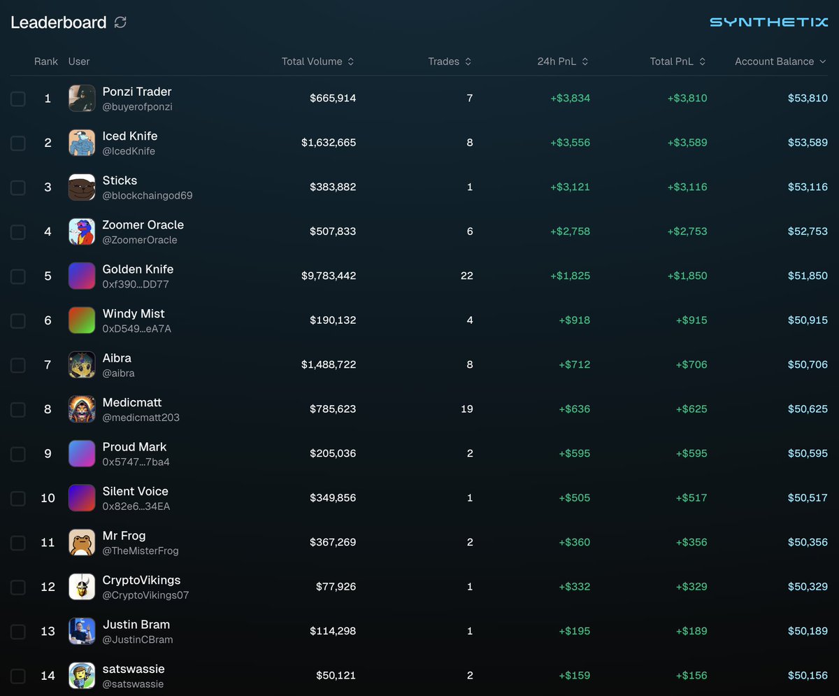
Task: Click the User column header
Action: (79, 62)
